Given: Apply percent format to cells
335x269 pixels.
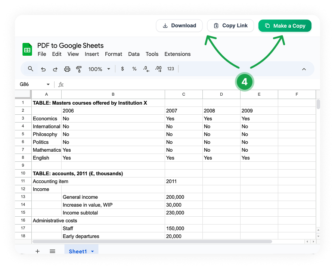Looking at the screenshot, I should (134, 69).
